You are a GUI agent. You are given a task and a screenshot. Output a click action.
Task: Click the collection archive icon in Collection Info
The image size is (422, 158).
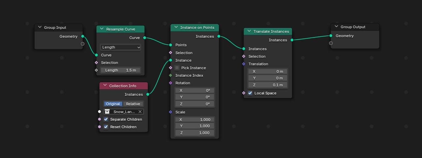[x=107, y=112]
